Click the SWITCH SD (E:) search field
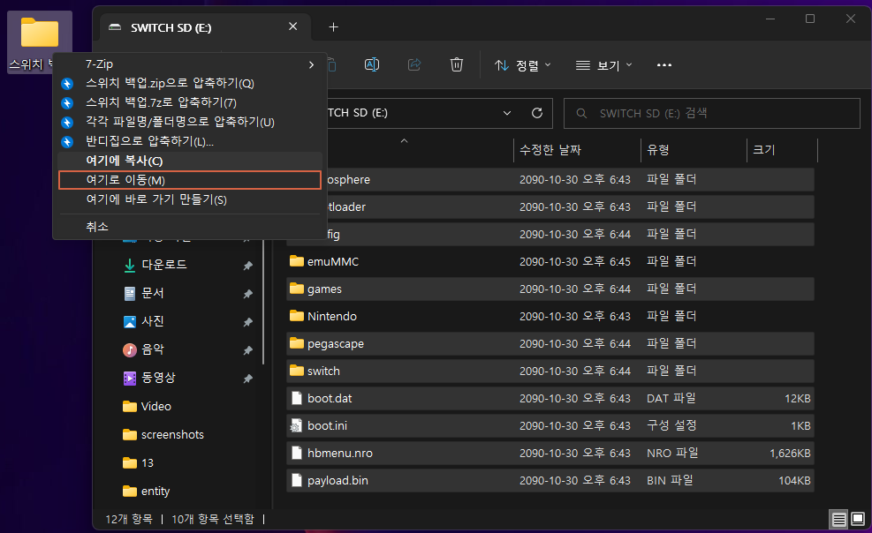The image size is (872, 533). 712,113
